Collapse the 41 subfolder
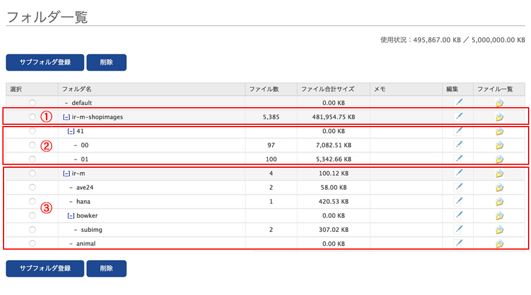Image resolution: width=531 pixels, height=295 pixels. tap(71, 131)
